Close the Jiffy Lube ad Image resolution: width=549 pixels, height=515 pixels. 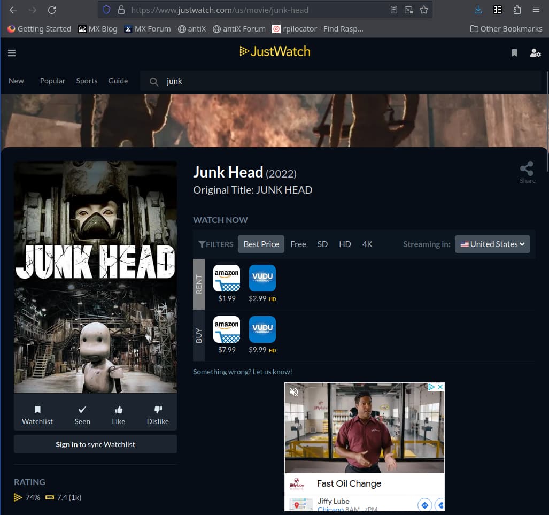[x=440, y=387]
